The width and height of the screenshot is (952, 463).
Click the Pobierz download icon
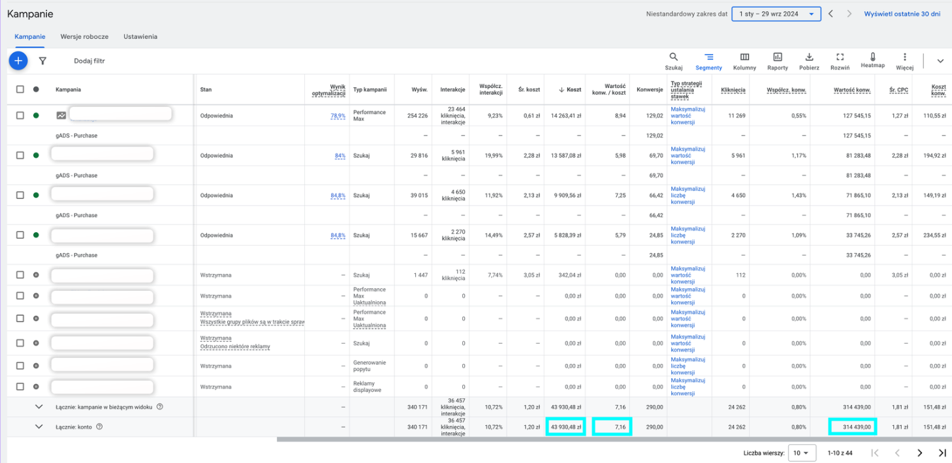point(809,57)
